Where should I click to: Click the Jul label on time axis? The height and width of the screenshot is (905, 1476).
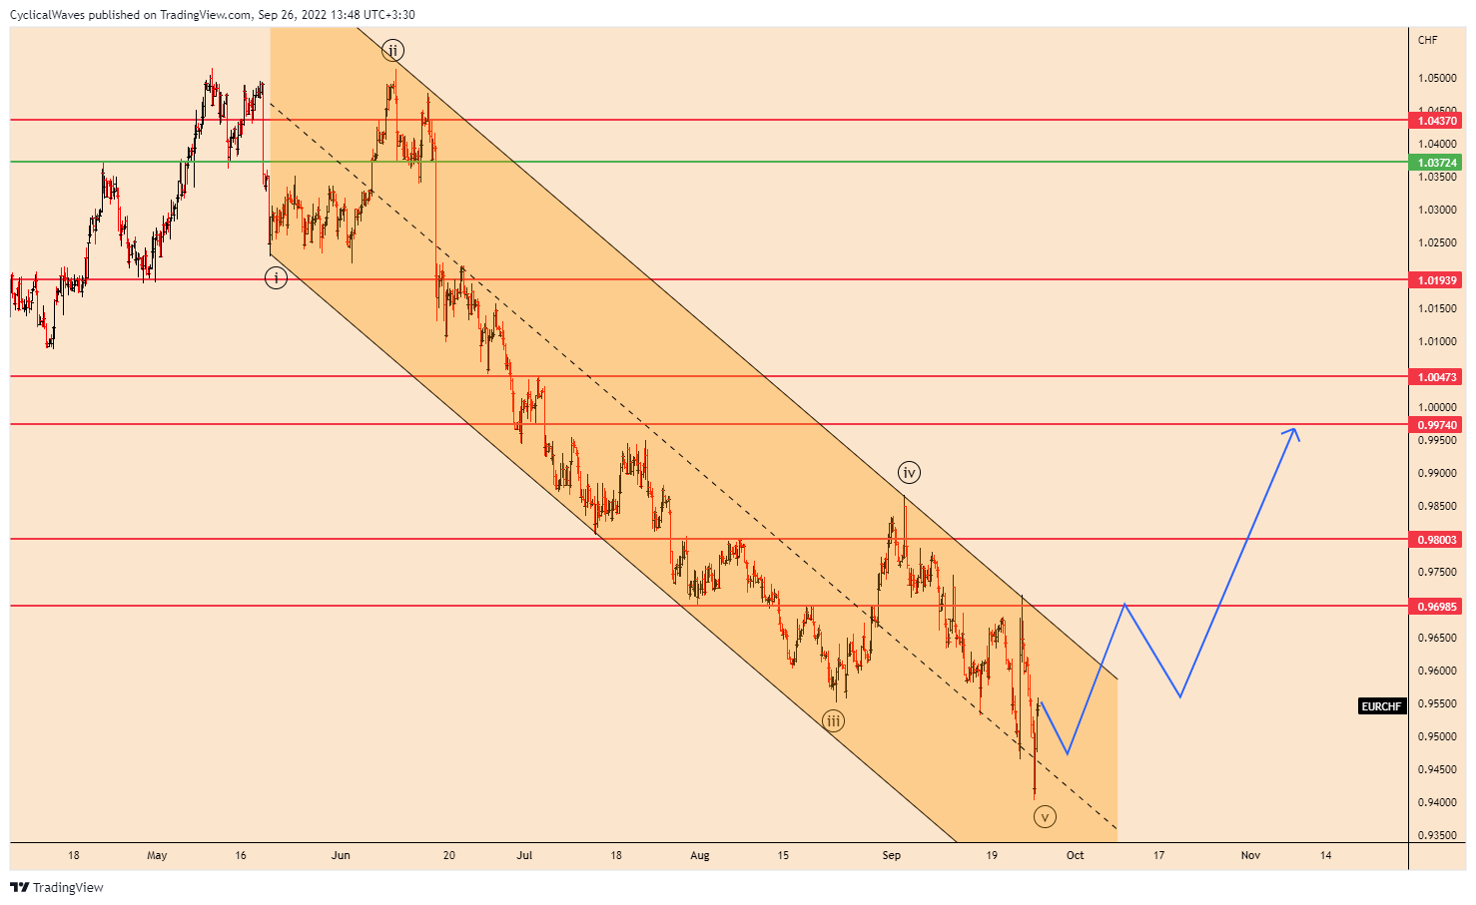point(525,855)
